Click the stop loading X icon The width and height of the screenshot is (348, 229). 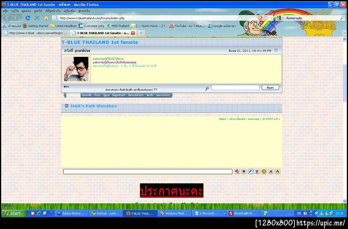37,18
